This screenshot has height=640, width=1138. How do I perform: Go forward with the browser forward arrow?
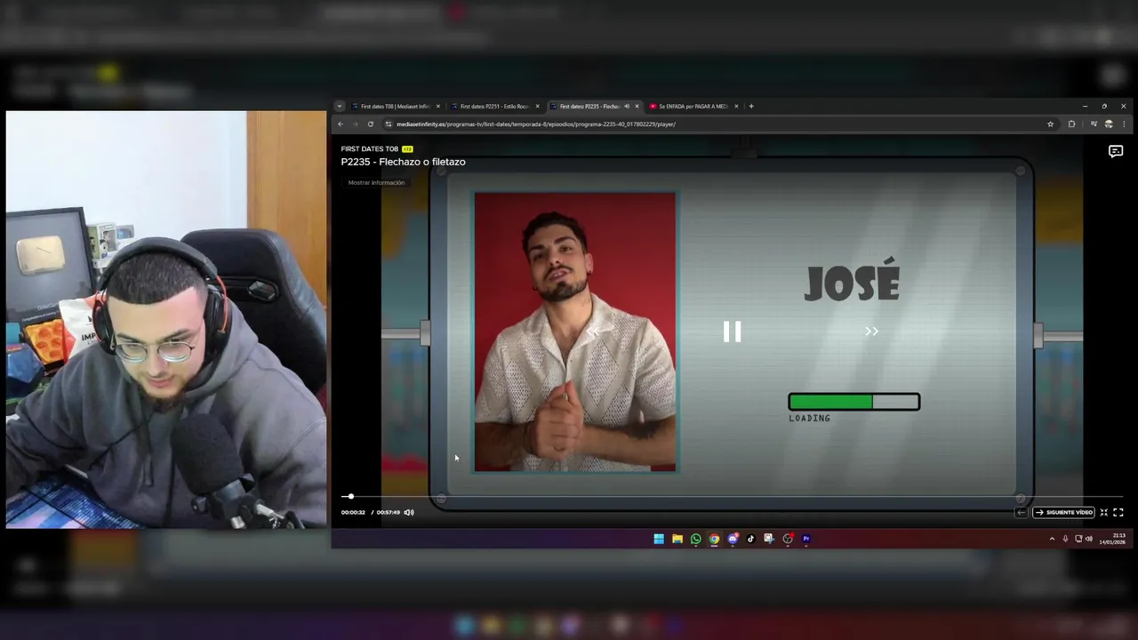pos(355,124)
